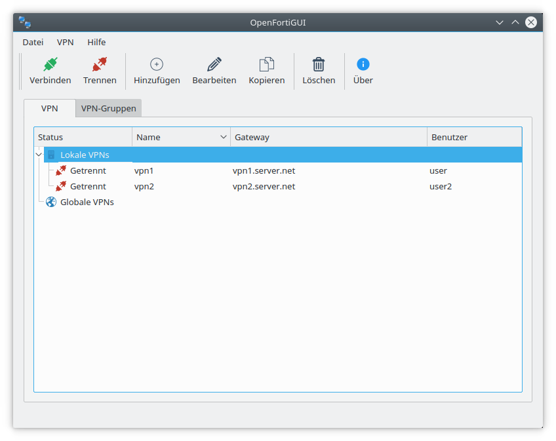Click the Benutzer column header
556x441 pixels.
point(473,137)
